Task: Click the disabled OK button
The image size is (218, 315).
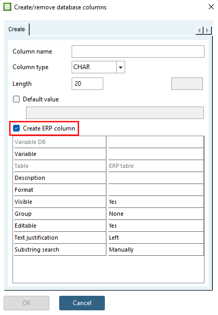Action: click(26, 303)
